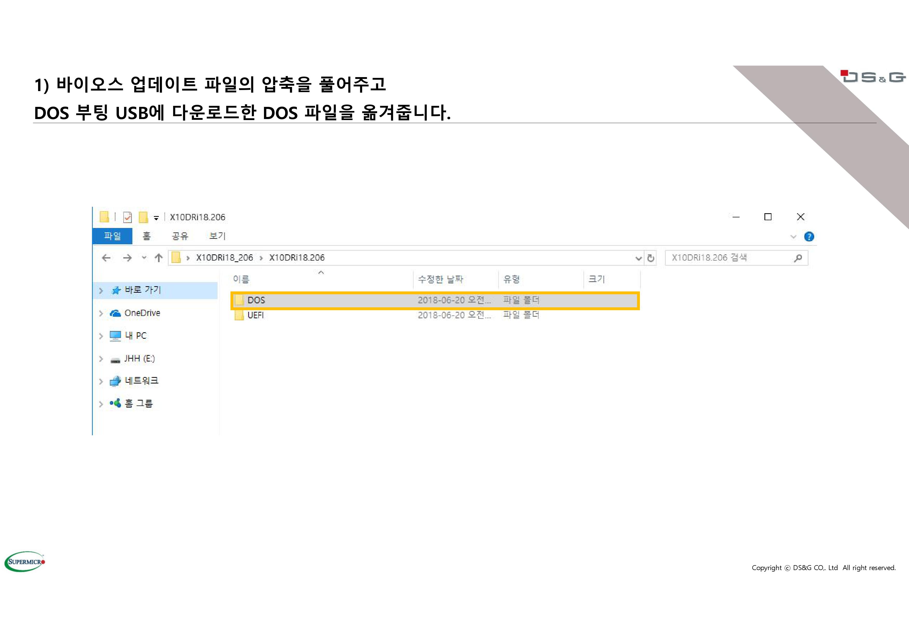Open the 공유 ribbon tab
909x642 pixels.
tap(180, 236)
